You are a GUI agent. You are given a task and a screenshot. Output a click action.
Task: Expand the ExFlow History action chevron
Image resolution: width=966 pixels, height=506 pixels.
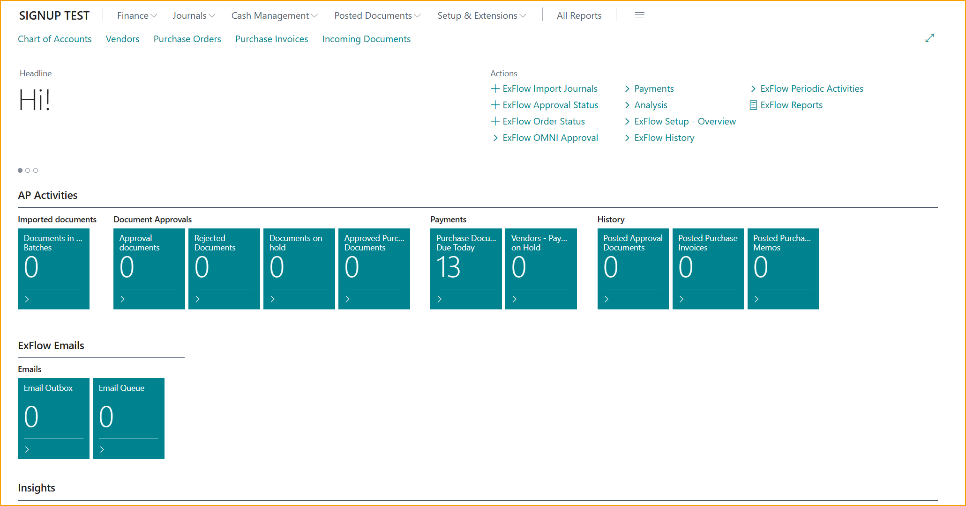click(627, 138)
